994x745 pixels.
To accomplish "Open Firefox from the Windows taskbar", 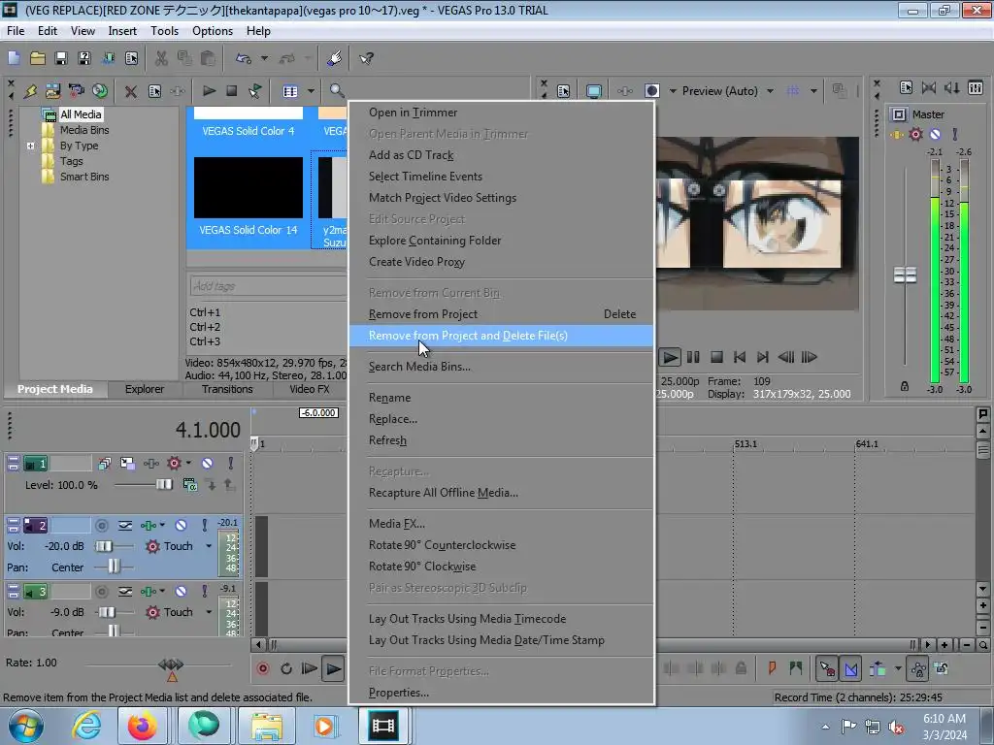I will (142, 726).
